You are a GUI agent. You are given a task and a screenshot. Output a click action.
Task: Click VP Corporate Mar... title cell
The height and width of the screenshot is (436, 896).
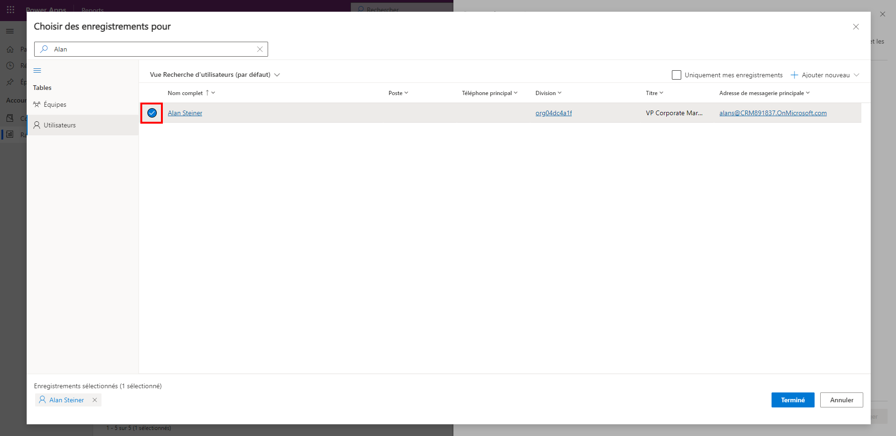(674, 113)
